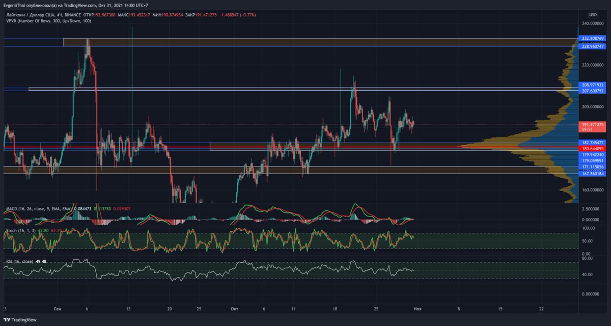Viewport: 611px width, 326px height.
Task: Click the 171.115056 price label
Action: [x=593, y=167]
